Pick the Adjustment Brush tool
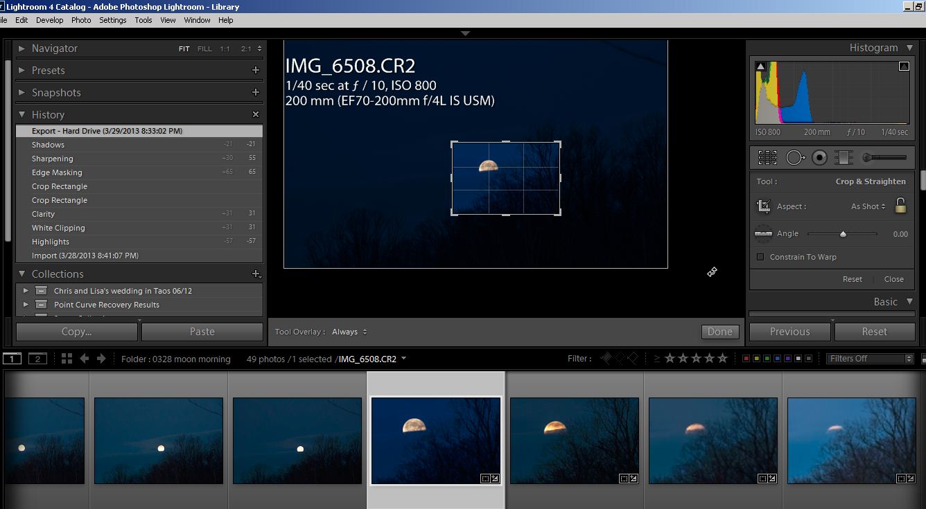Viewport: 926px width, 509px height. pyautogui.click(x=884, y=158)
